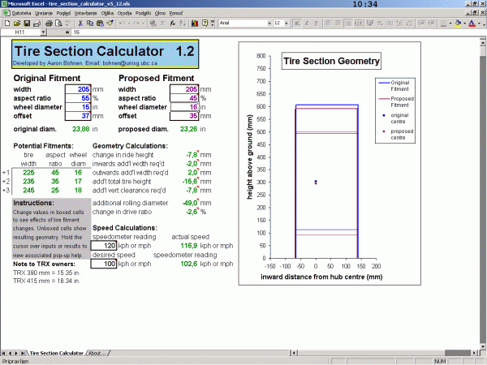Screen dimensions: 487x365
Task: Click the Tire Section Geometry chart title
Action: (x=331, y=61)
